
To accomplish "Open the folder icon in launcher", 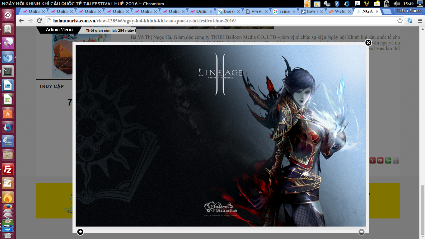I will coord(8,155).
